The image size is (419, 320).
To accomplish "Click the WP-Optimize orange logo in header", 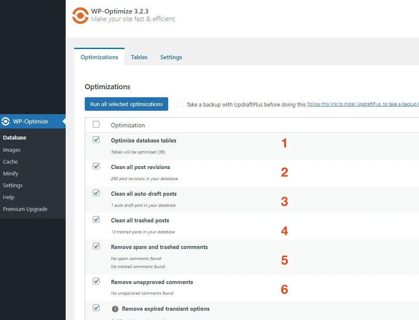I will [x=80, y=16].
